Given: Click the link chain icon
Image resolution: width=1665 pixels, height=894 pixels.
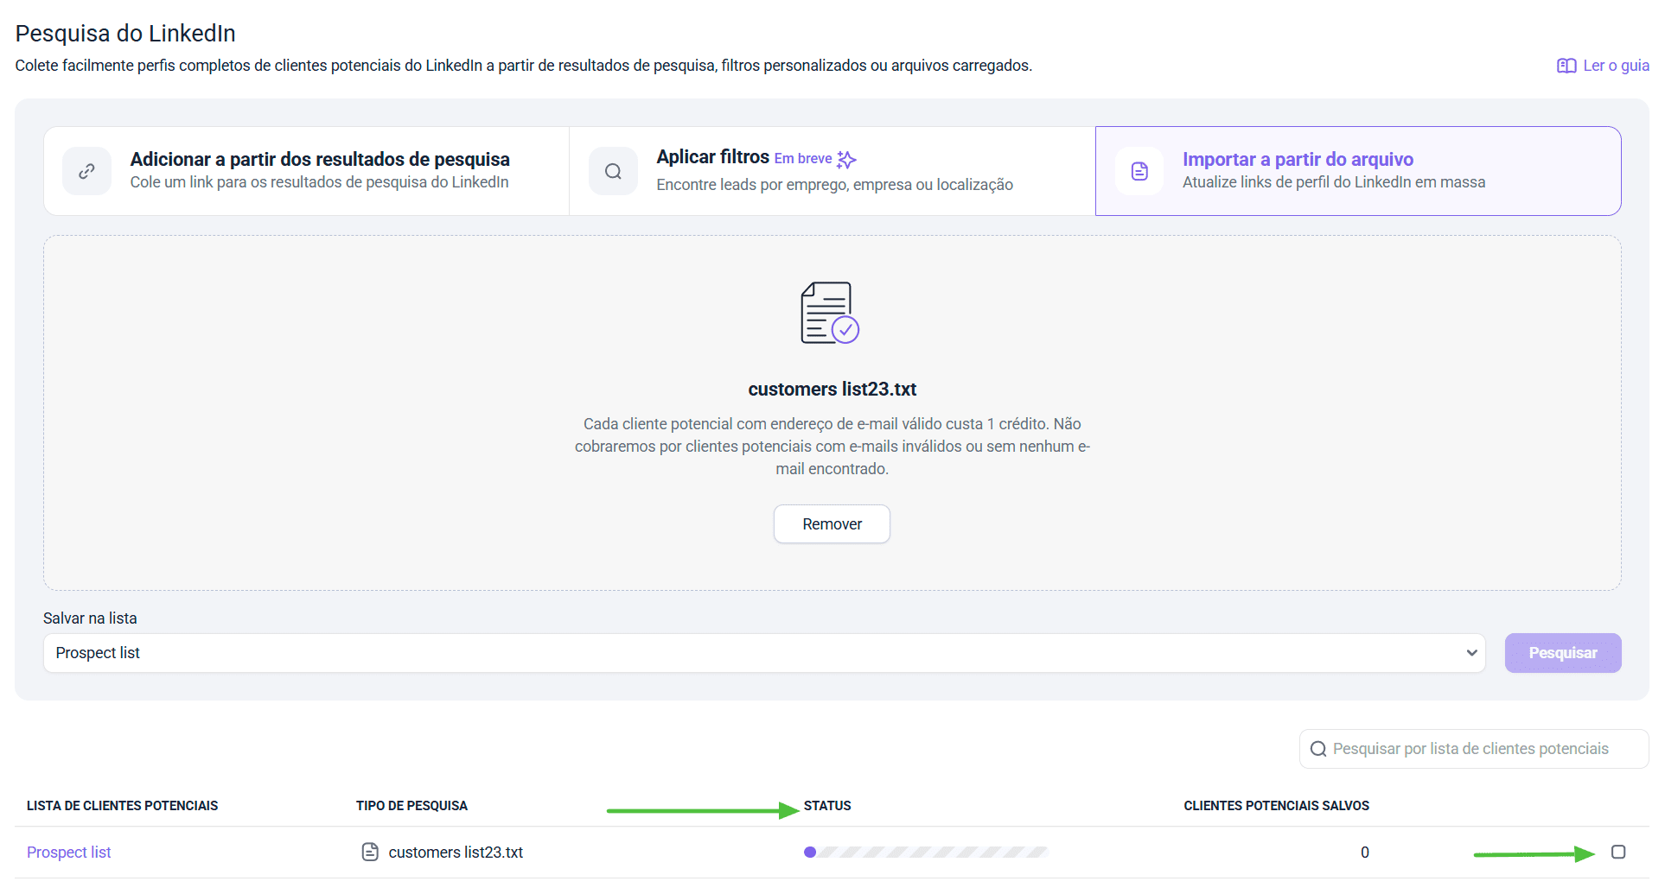Looking at the screenshot, I should 86,171.
